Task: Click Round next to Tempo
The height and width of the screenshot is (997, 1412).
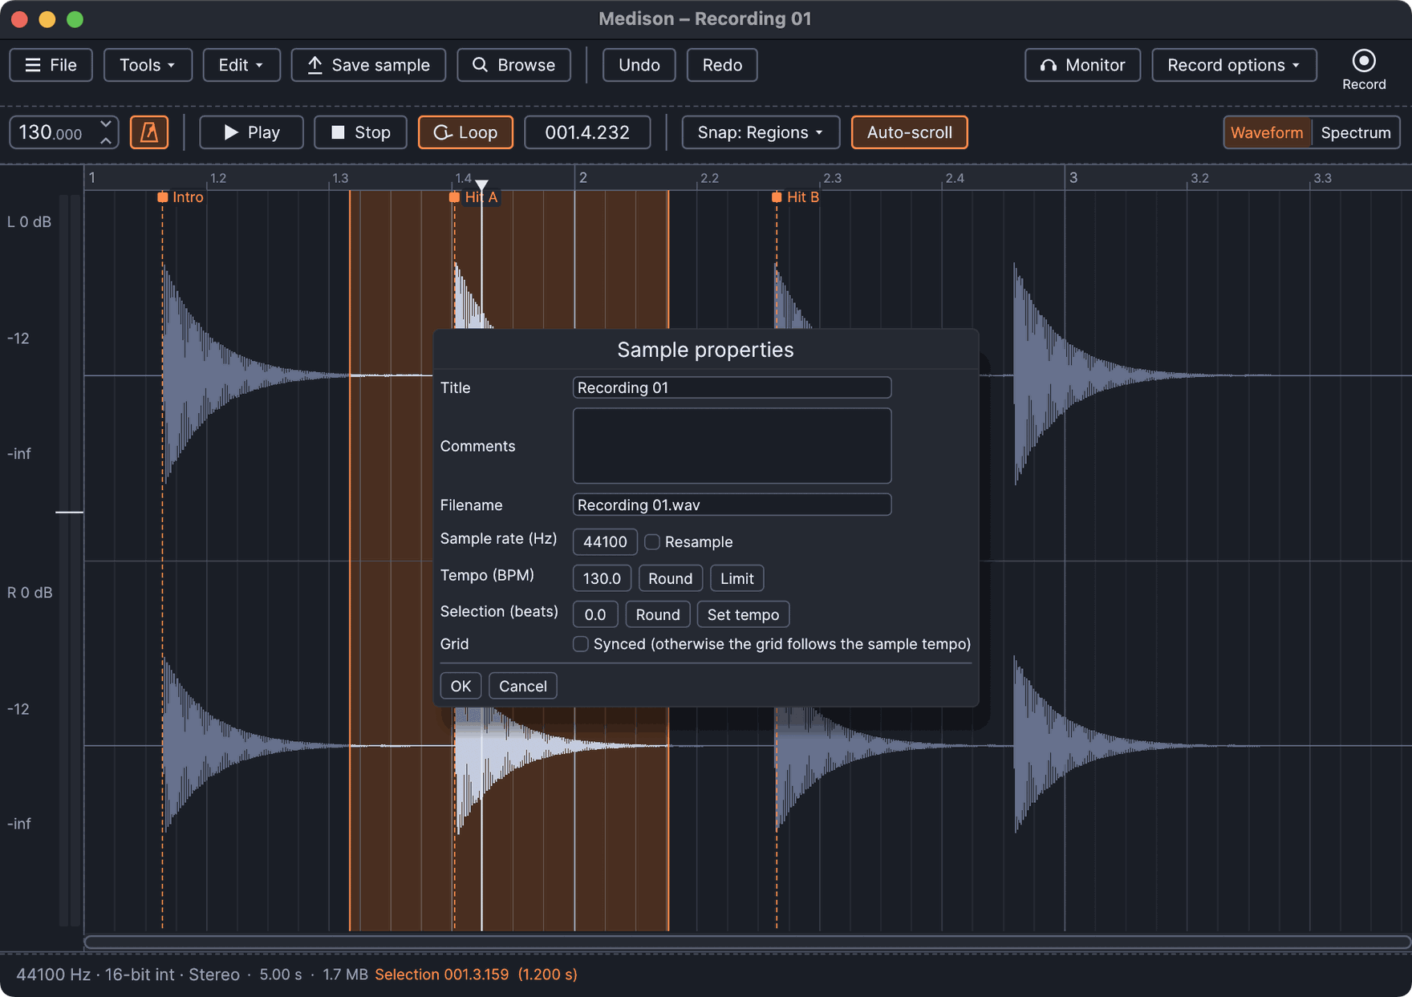Action: point(670,578)
